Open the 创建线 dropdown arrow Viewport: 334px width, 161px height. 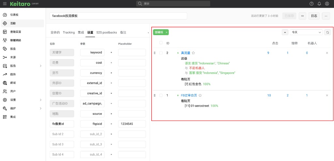(167, 32)
